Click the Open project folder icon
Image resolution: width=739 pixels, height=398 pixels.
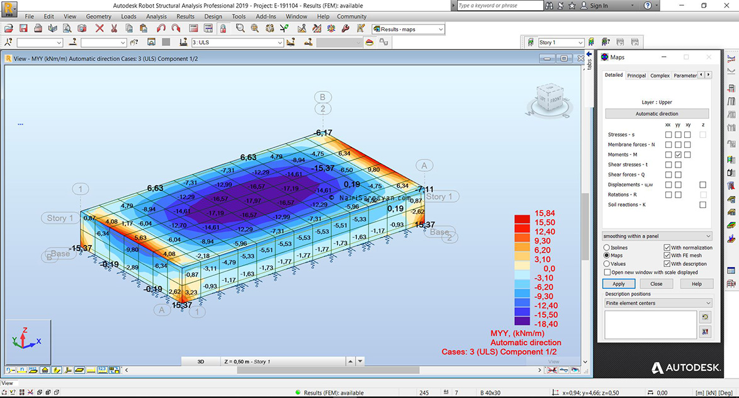(8, 29)
